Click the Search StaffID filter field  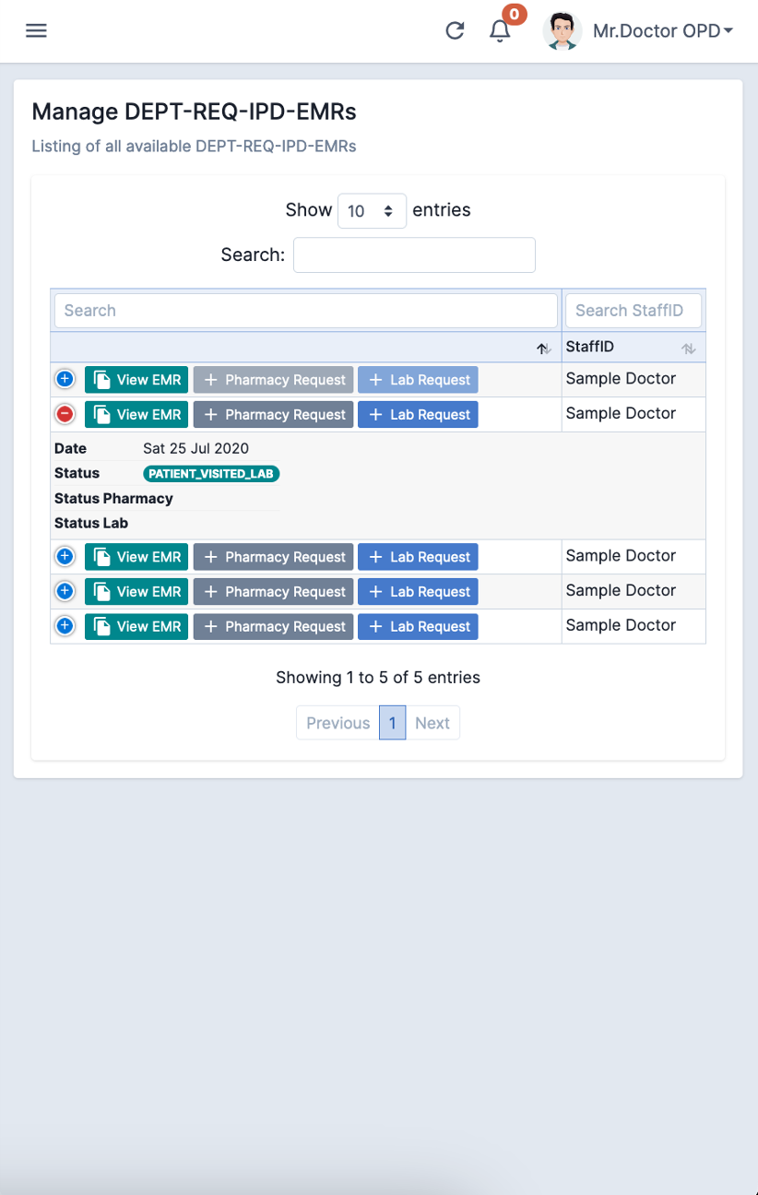[634, 311]
